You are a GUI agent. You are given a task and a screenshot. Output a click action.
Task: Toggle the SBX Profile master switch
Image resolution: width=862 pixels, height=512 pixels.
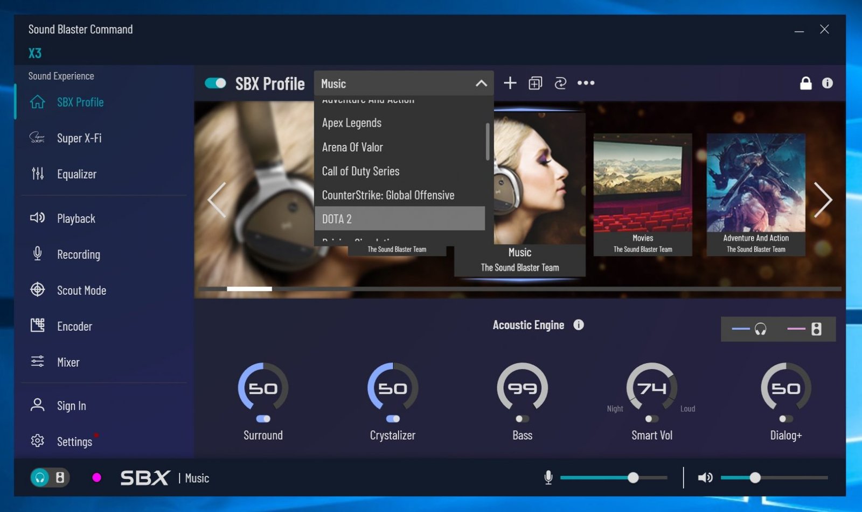tap(215, 83)
